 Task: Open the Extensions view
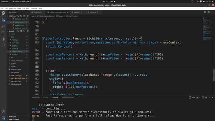(3, 33)
